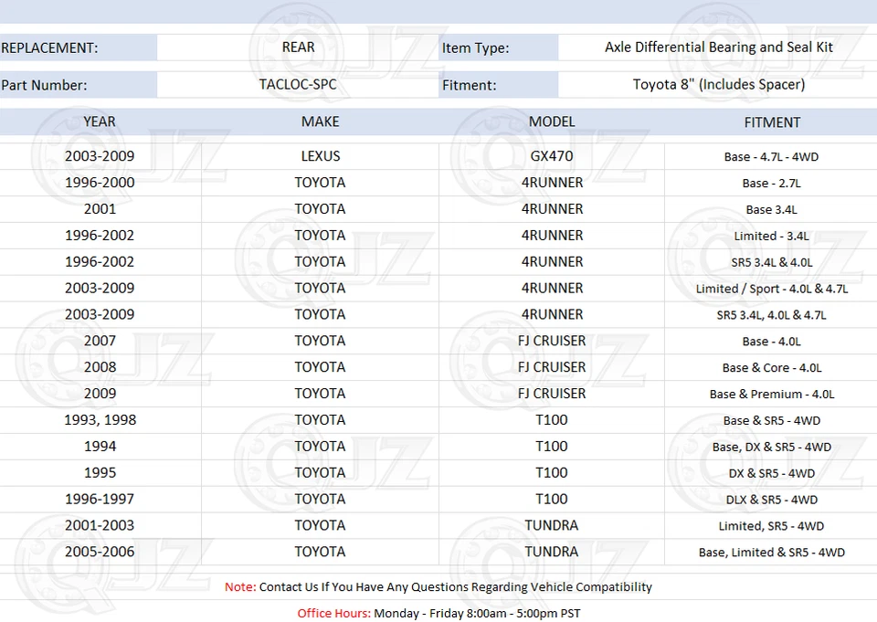Image resolution: width=877 pixels, height=622 pixels.
Task: Select the Fitment value Toyota 8 inch
Action: click(x=718, y=84)
